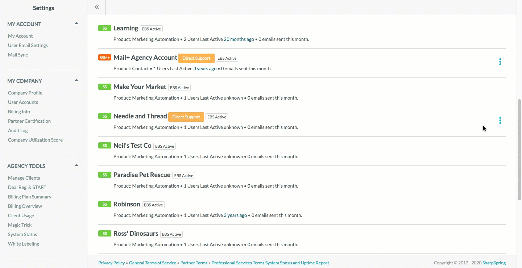Viewport: 522px width, 268px height.
Task: Click the SS badge next to Paradise Pet Rescue
Action: (105, 175)
